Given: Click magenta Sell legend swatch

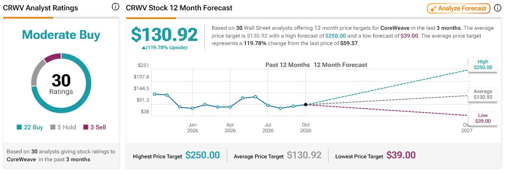Looking at the screenshot, I should pyautogui.click(x=86, y=127).
